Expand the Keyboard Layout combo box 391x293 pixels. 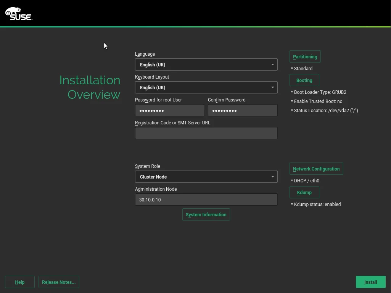click(x=206, y=87)
